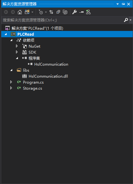Click the search solution explorer field
The width and height of the screenshot is (133, 184).
[x=63, y=20]
